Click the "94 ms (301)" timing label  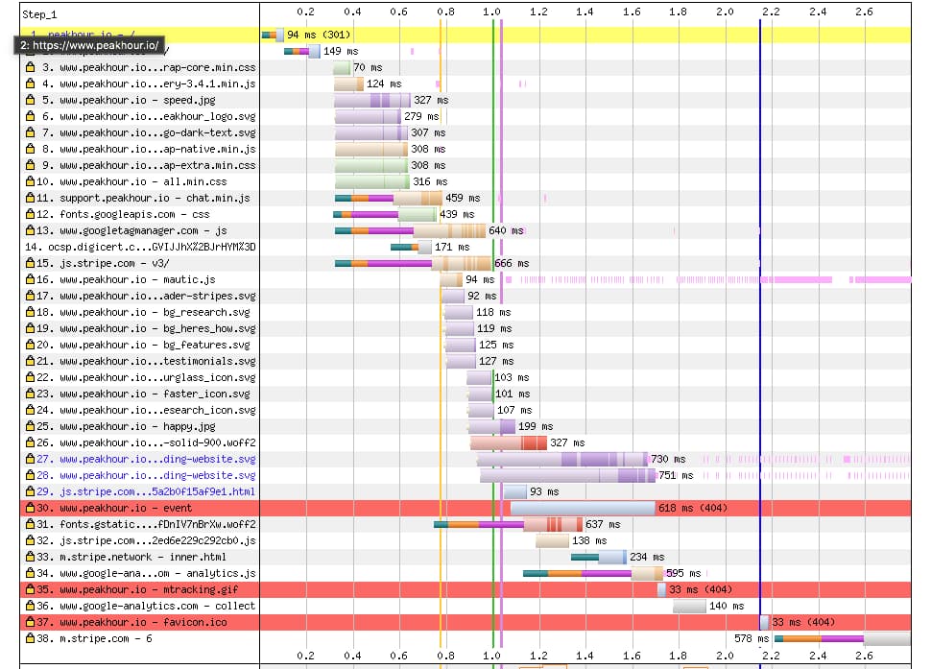point(319,35)
